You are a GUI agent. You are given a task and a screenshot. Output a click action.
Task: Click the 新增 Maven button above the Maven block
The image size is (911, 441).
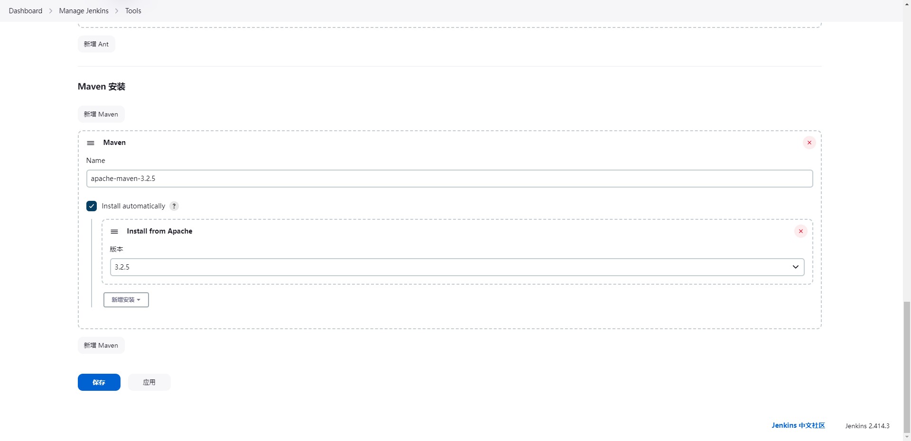(x=101, y=114)
